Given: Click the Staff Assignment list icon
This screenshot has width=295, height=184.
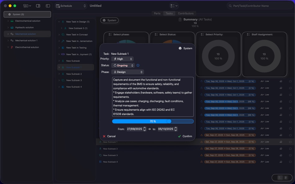Looking at the screenshot, I should 248,35.
